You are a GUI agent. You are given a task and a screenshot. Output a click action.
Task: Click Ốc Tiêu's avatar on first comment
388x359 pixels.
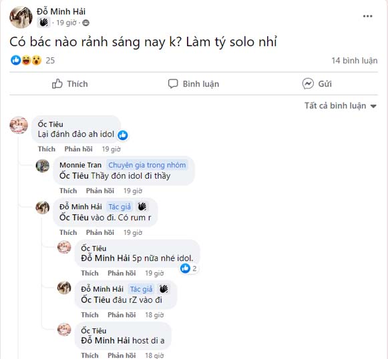pyautogui.click(x=19, y=125)
